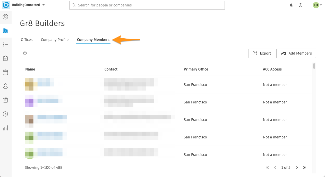The image size is (325, 177).
Task: Click the "Showing 1–100 of 488" text
Action: tap(44, 167)
